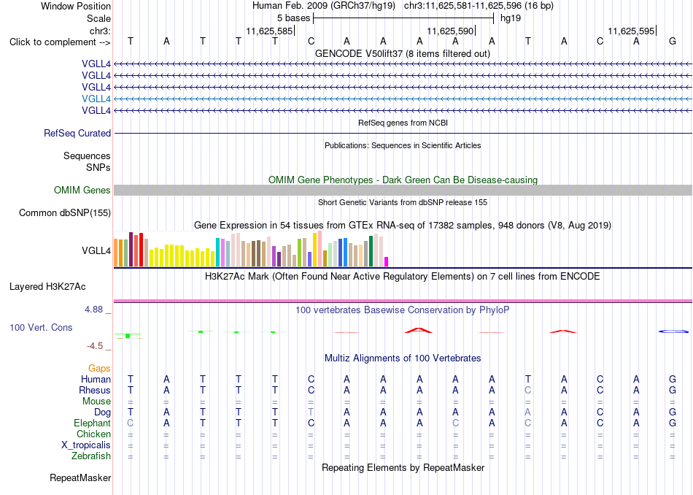
Task: Click the H3K27Ac Mark track title
Action: 403,277
